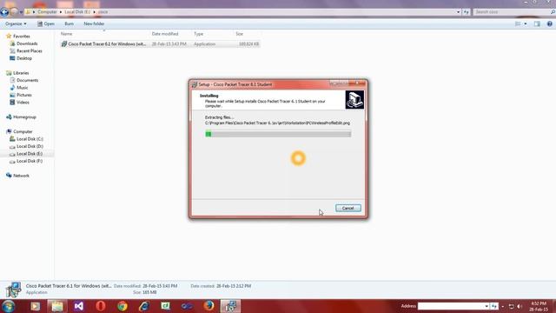
Task: Select Favorites in the navigation pane
Action: [x=21, y=37]
